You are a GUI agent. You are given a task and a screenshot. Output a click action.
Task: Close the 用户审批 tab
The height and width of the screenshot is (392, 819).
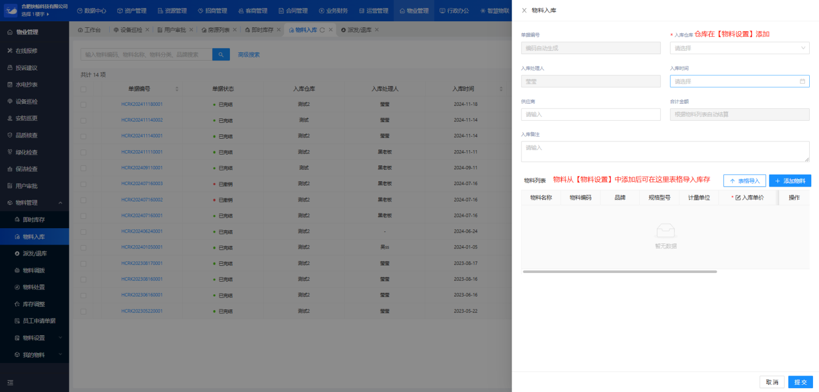(x=191, y=29)
